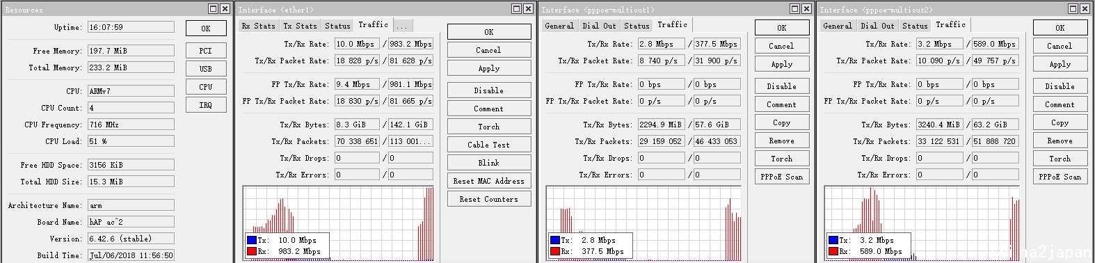Click Cancel in ether1 window
This screenshot has height=263, width=1095.
pyautogui.click(x=488, y=50)
